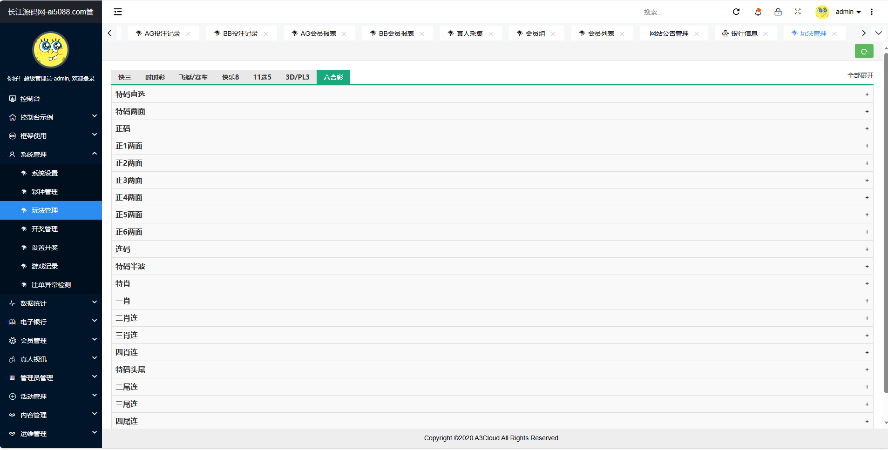Open the notification bell icon
The image size is (888, 450).
click(758, 12)
